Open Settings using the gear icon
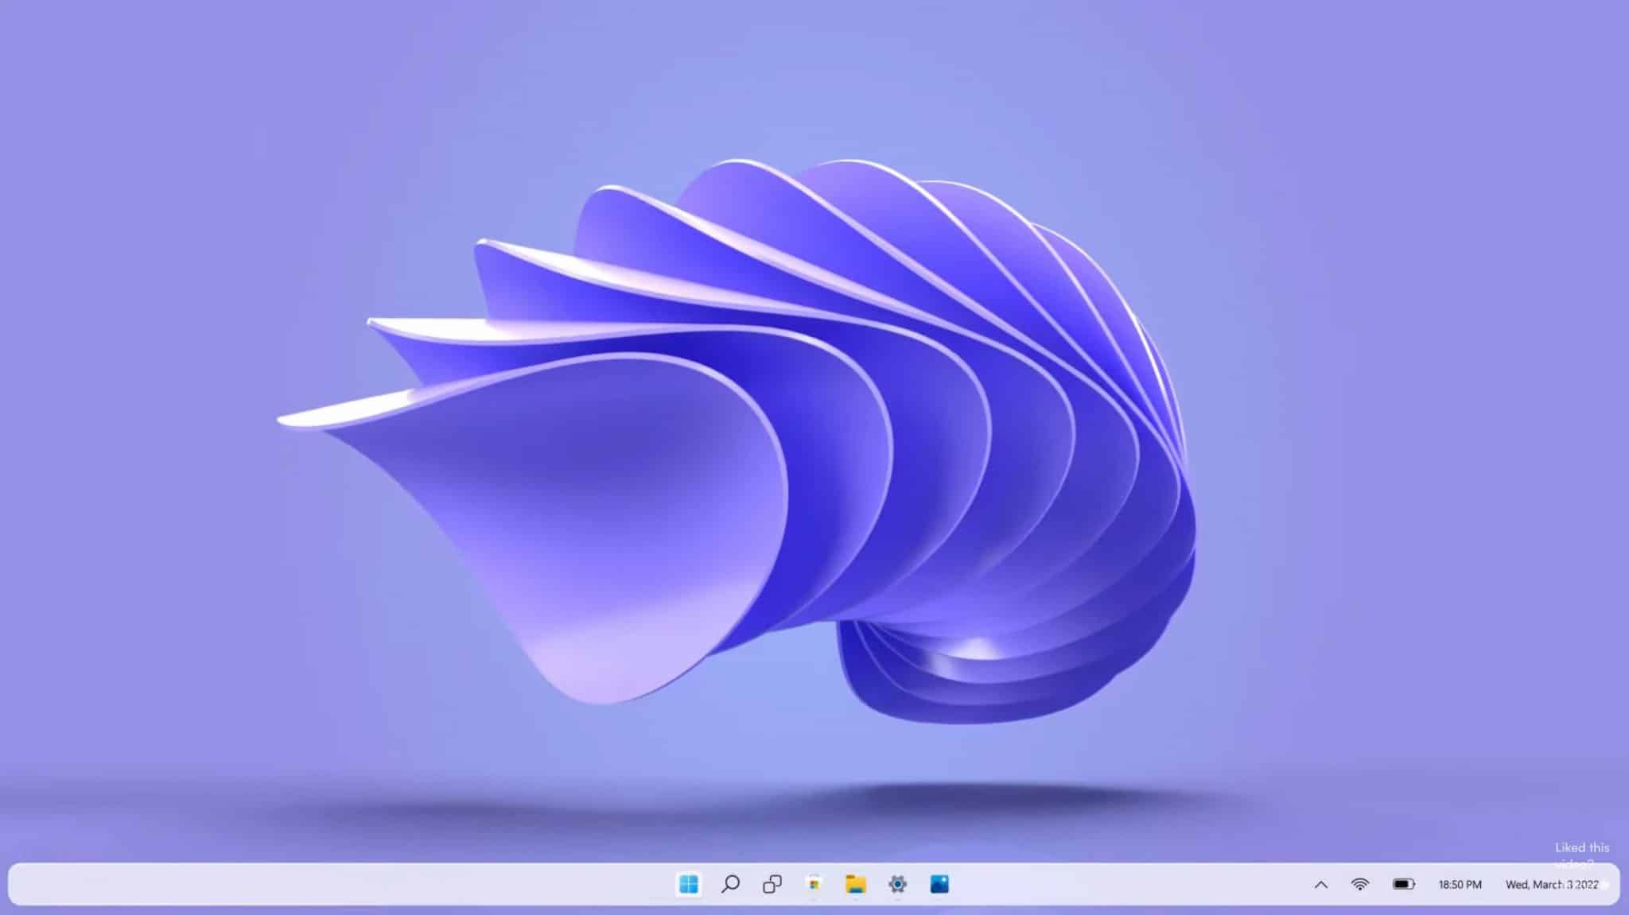Screen dimensions: 1629x915 897,884
